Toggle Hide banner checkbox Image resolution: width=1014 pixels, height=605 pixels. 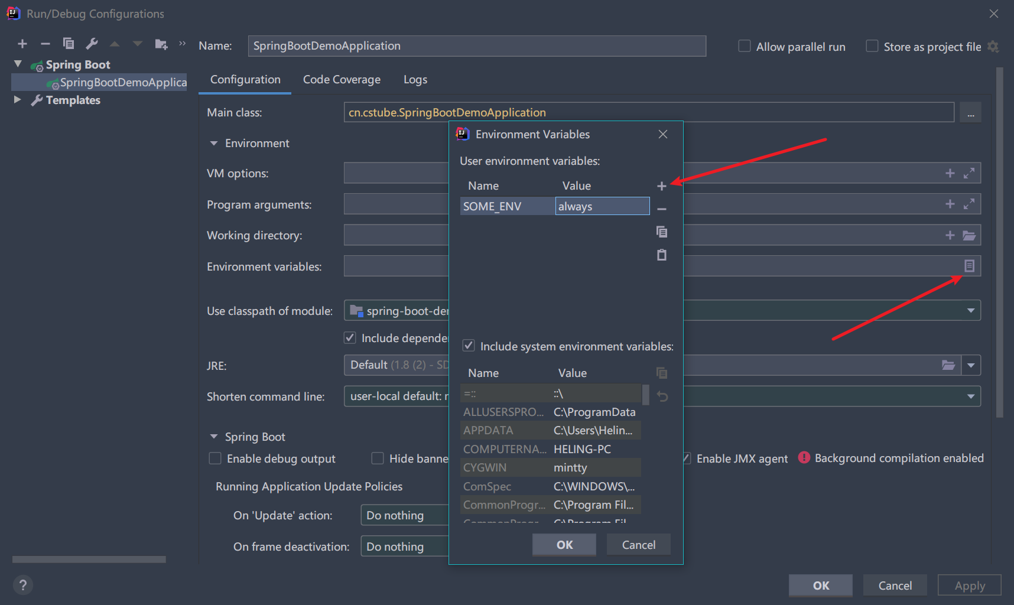(378, 458)
